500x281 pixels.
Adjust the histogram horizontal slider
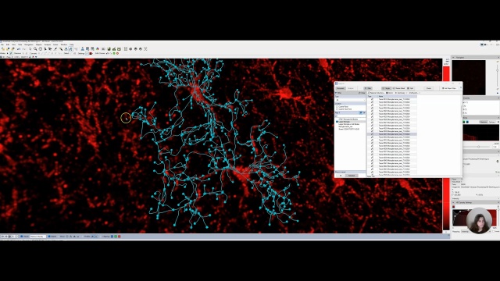click(x=478, y=147)
